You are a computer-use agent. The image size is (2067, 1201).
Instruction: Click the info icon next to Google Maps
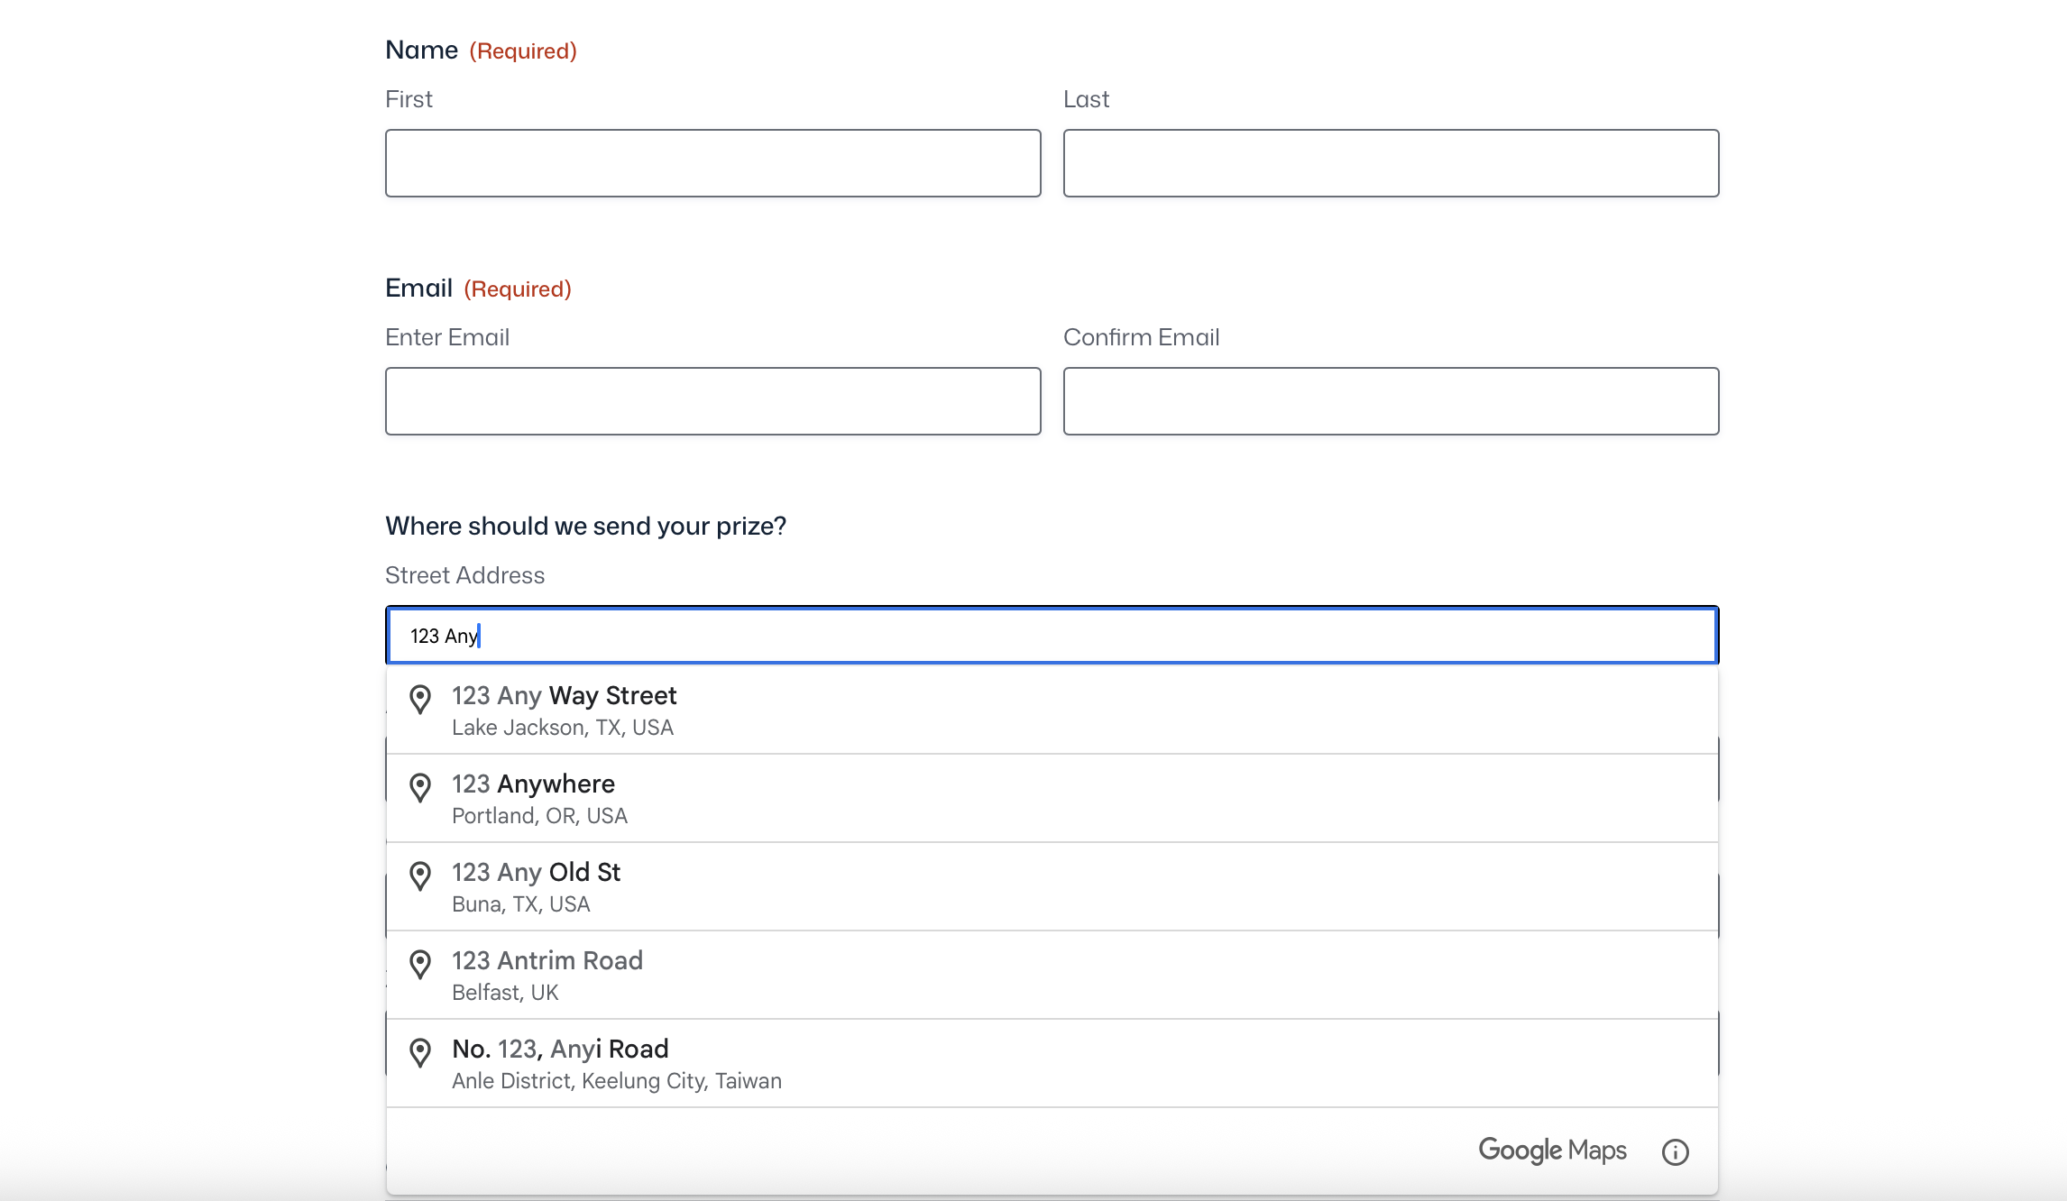(1675, 1152)
